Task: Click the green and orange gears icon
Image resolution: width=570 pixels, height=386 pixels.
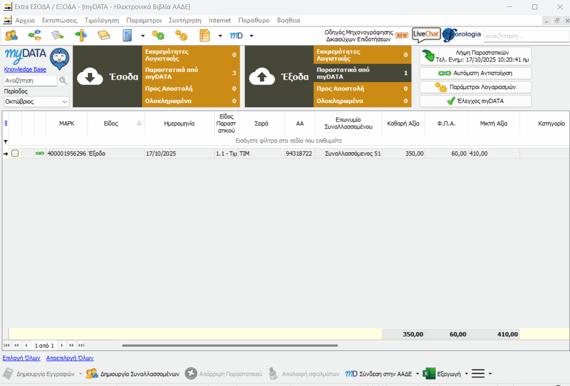Action: 158,36
